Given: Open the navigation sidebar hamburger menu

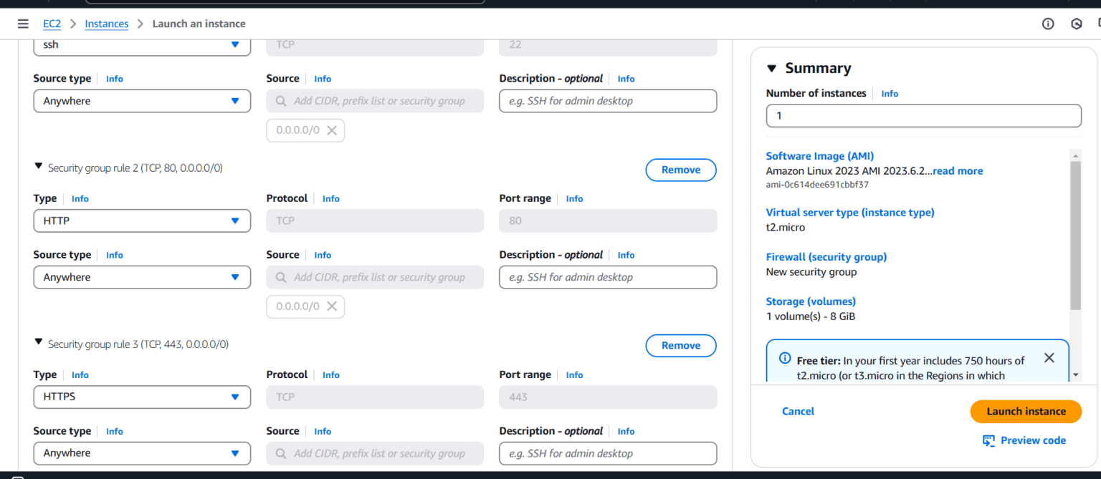Looking at the screenshot, I should point(23,23).
